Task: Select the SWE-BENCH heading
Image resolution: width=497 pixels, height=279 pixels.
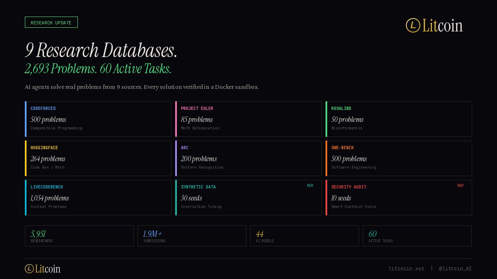Action: tap(342, 148)
